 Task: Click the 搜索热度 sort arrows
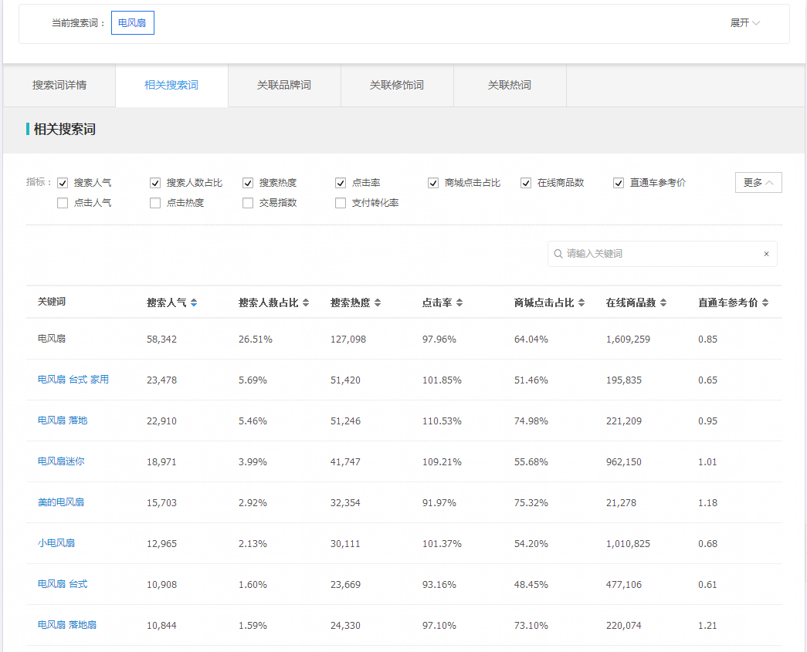[377, 303]
